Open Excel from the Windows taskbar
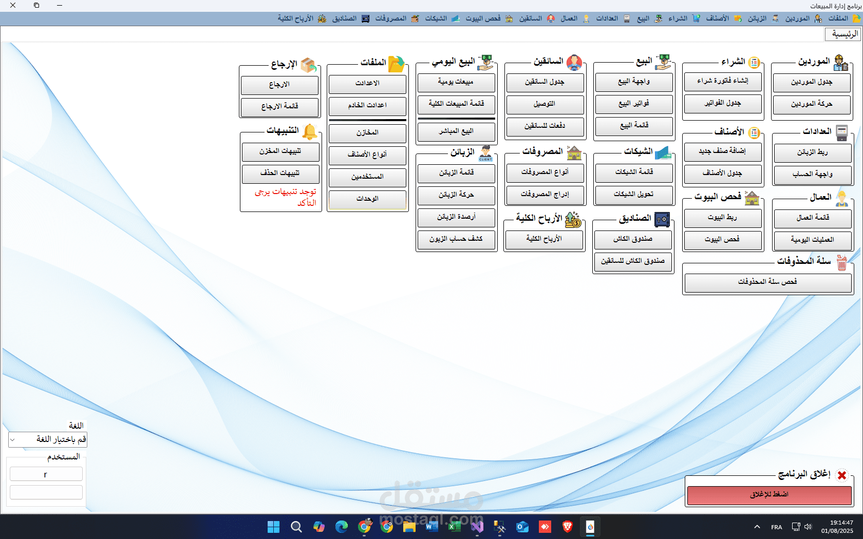863x539 pixels. click(x=454, y=527)
